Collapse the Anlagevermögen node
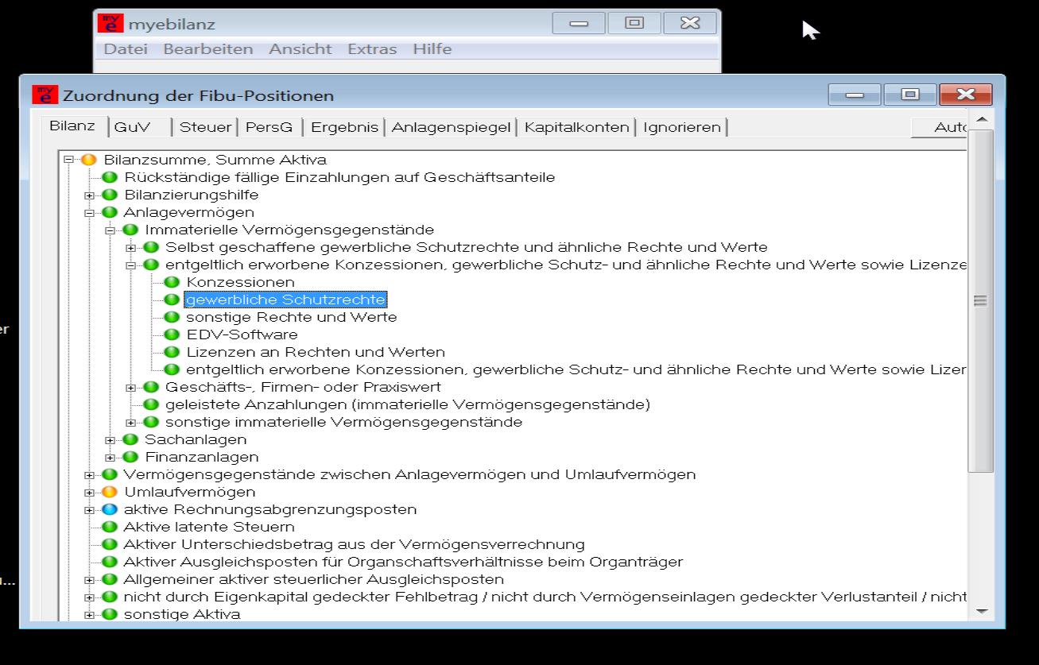 coord(89,213)
